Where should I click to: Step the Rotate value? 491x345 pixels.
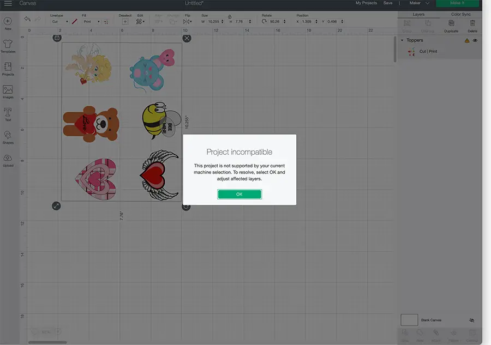tap(284, 22)
